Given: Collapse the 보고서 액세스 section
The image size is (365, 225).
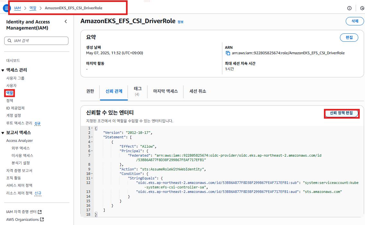Looking at the screenshot, I should click(3, 133).
